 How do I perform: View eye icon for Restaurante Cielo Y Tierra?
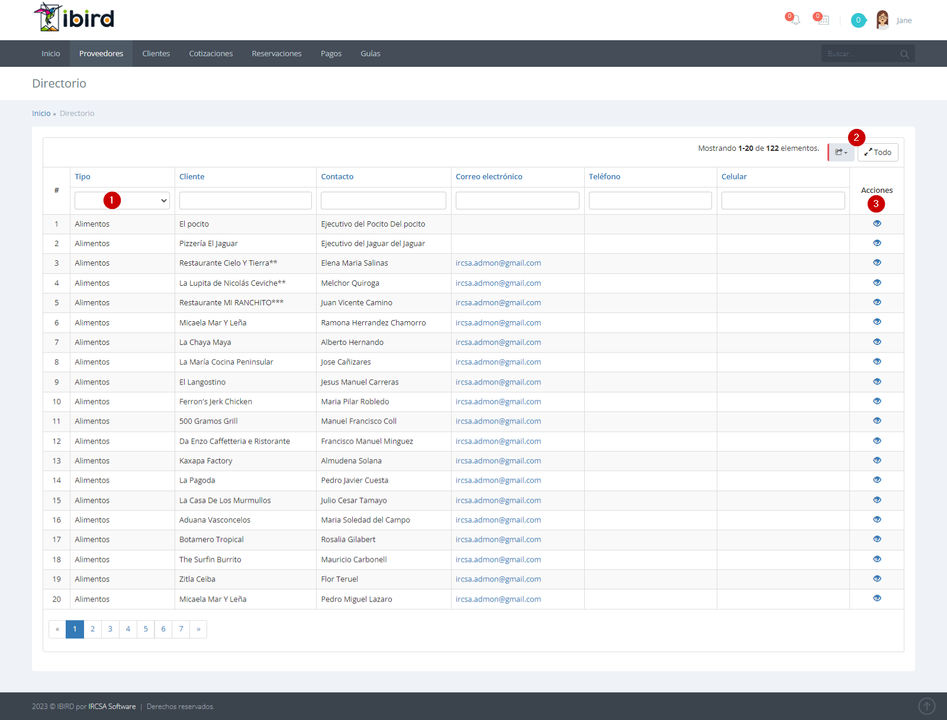[x=877, y=263]
